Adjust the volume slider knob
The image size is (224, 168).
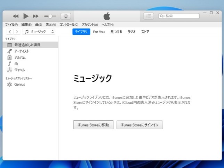(50, 16)
